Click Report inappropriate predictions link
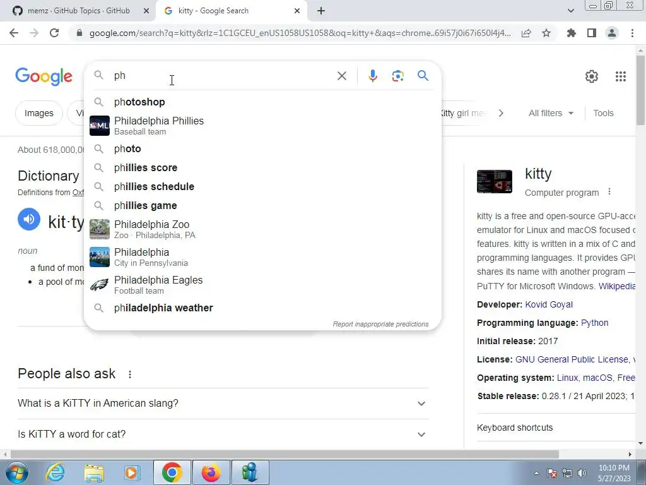 click(380, 324)
